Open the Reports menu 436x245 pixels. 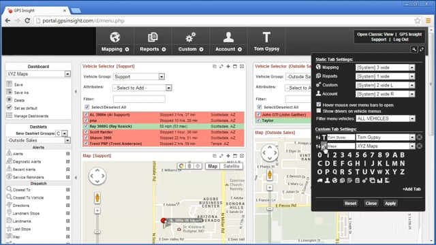pos(153,42)
